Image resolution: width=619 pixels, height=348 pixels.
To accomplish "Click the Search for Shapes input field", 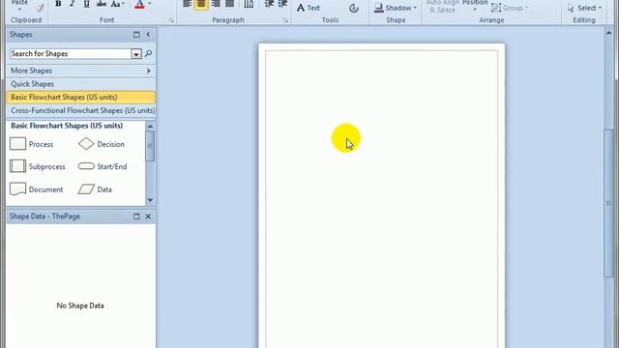I will 71,54.
